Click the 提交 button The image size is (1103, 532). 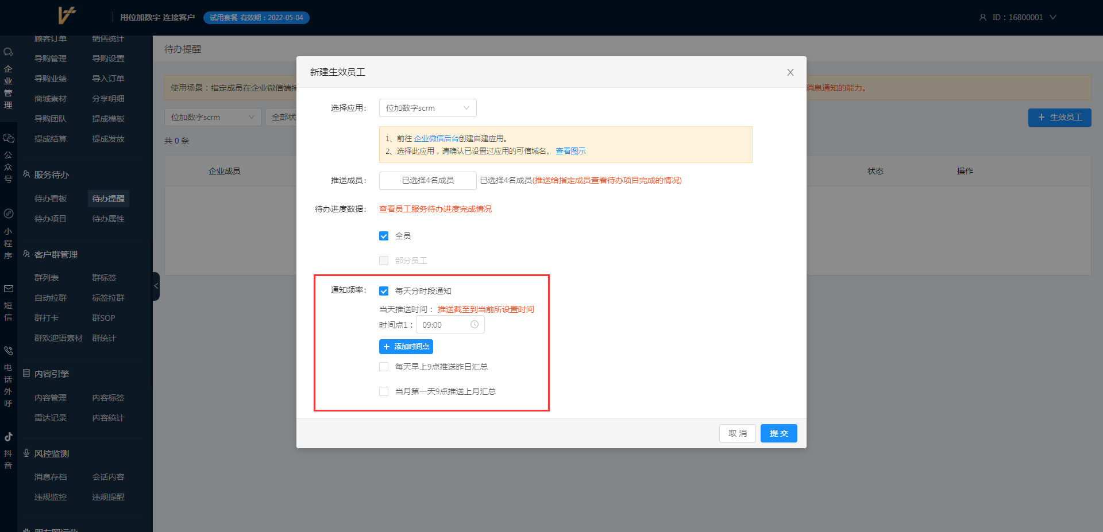click(779, 433)
